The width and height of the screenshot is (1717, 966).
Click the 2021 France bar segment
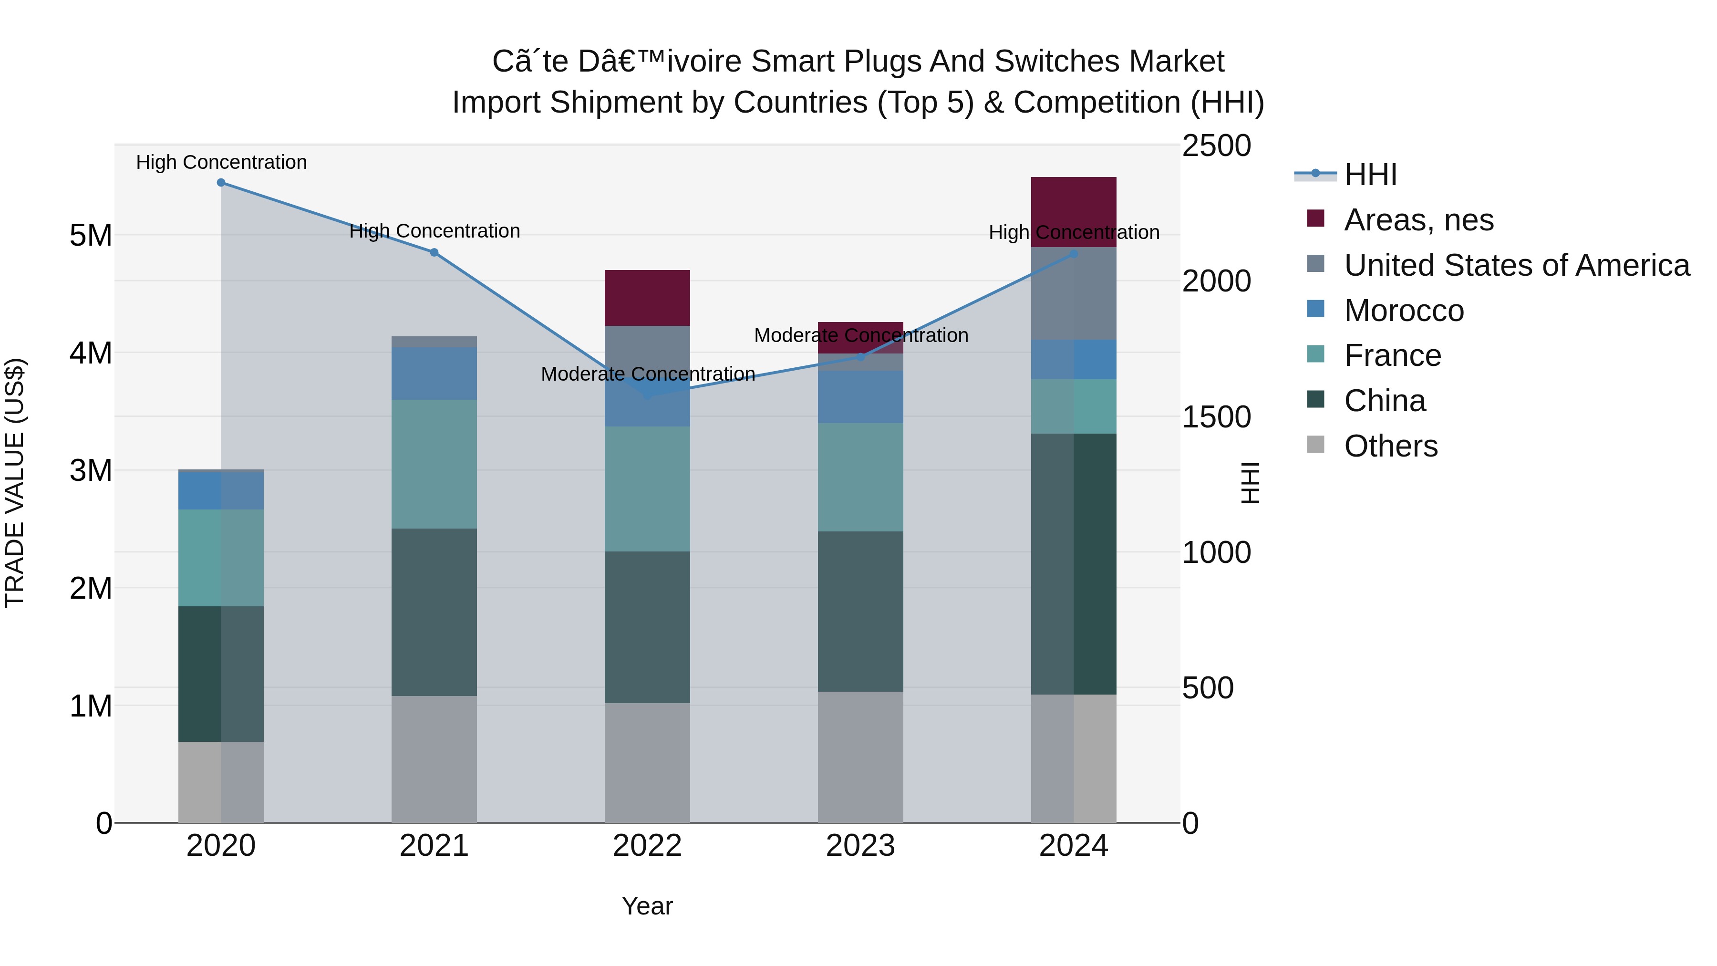434,464
